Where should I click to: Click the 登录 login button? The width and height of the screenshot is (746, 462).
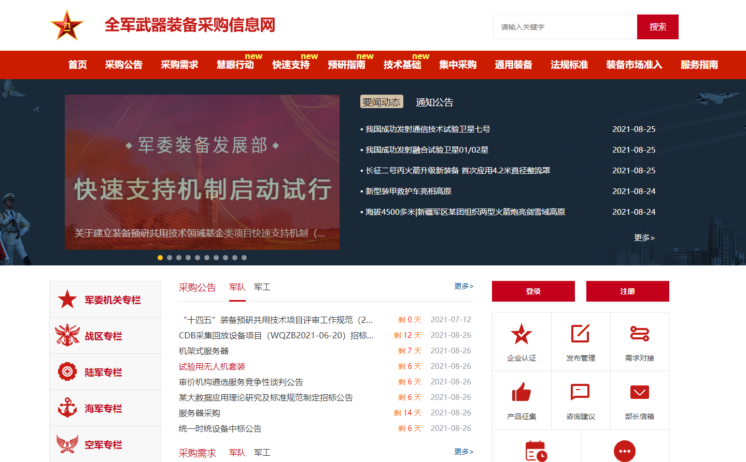coord(533,291)
